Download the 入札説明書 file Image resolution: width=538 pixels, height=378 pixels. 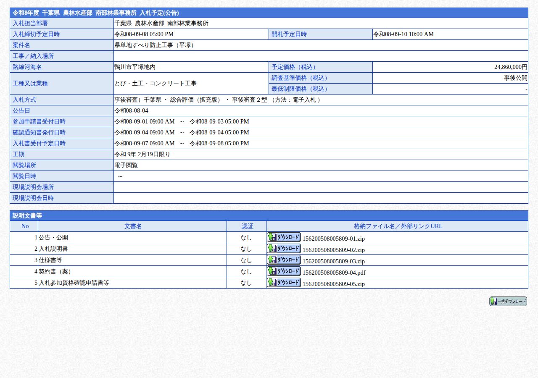(x=284, y=248)
